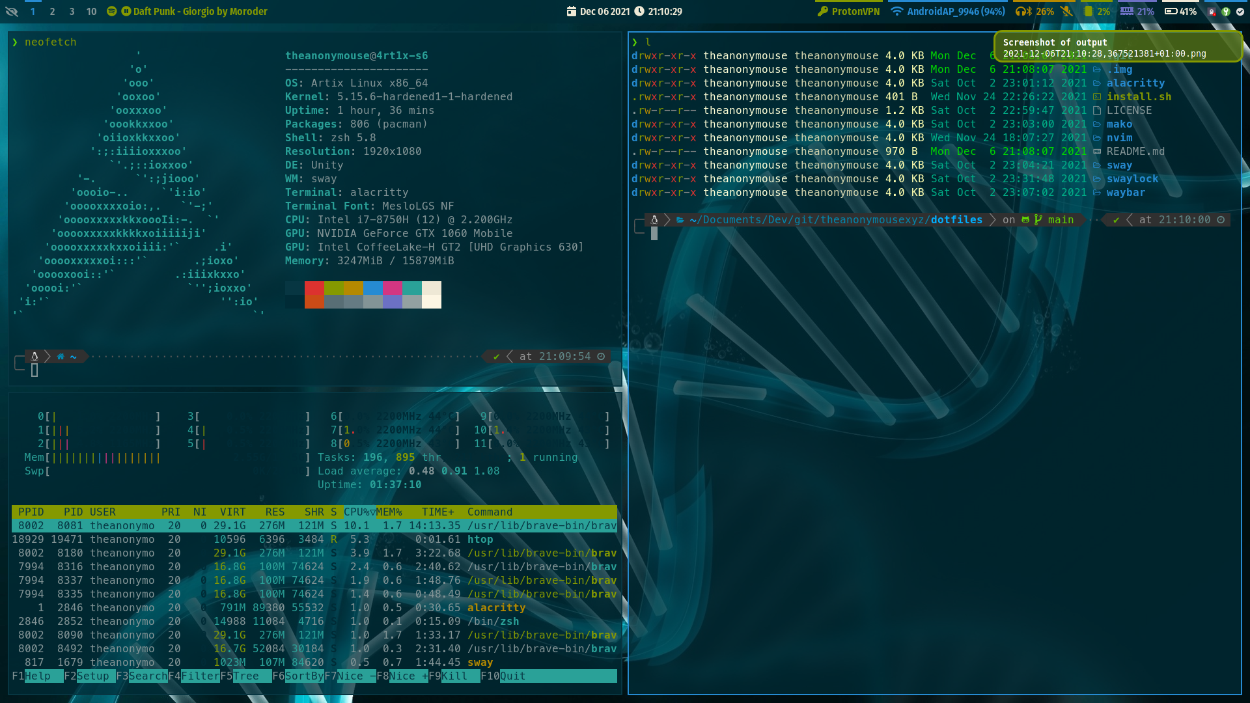Click the clock icon after 21:10:00
Viewport: 1250px width, 703px height.
point(1221,219)
